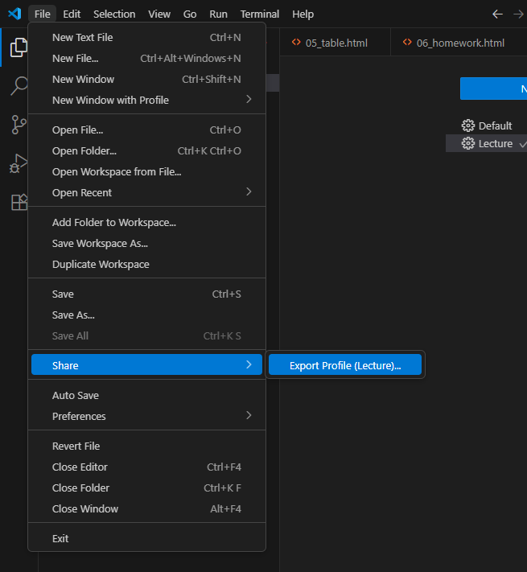Click the gear icon beside Default profile
This screenshot has height=572, width=527.
click(x=468, y=126)
